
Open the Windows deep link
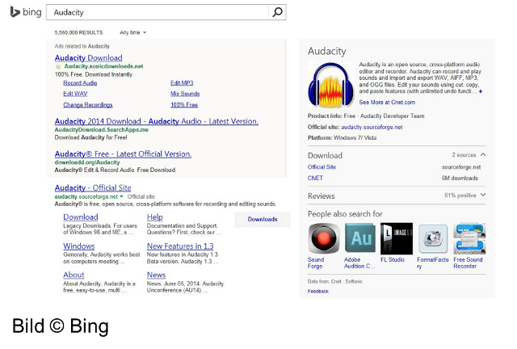coord(79,246)
